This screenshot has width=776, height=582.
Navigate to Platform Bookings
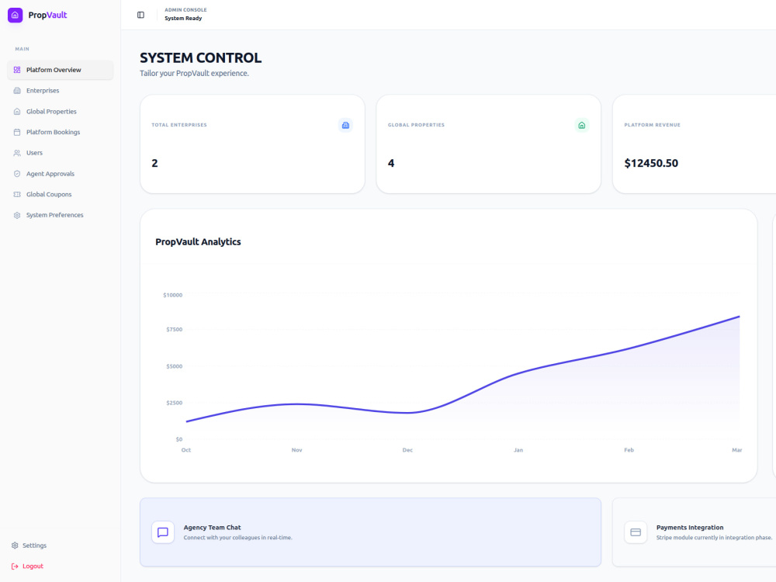(61, 132)
